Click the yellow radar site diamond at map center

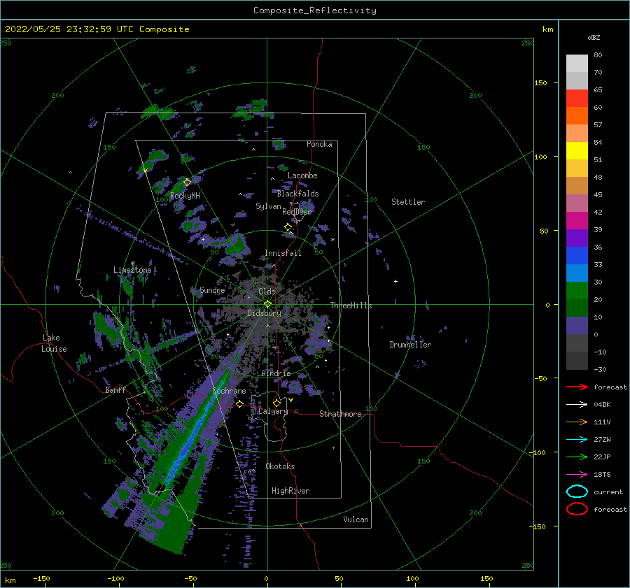tap(267, 304)
